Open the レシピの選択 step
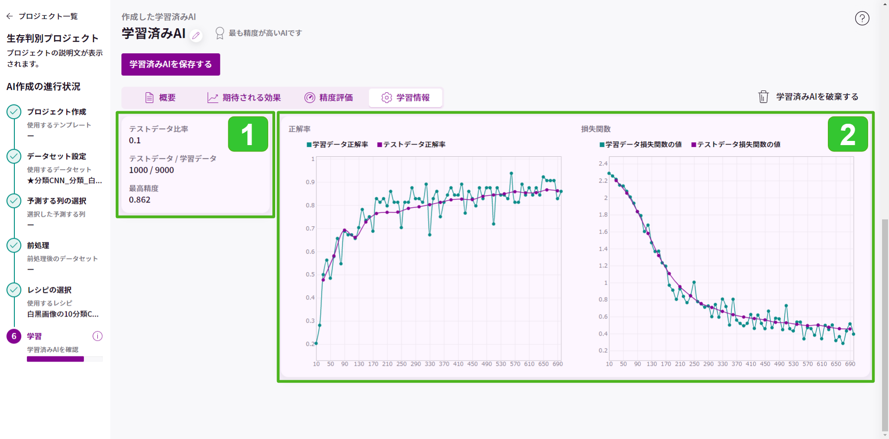This screenshot has width=889, height=439. click(x=49, y=290)
